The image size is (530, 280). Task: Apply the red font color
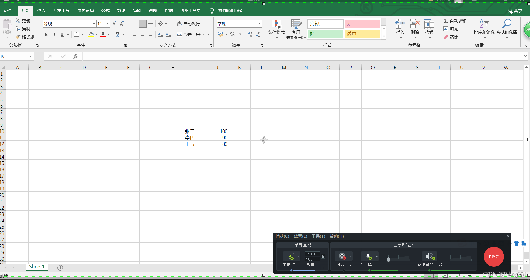[x=103, y=34]
